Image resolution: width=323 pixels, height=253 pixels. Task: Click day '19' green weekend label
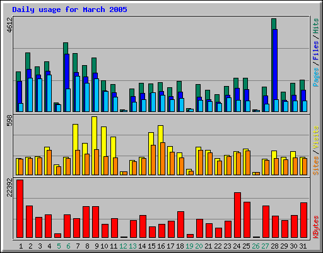(x=189, y=246)
